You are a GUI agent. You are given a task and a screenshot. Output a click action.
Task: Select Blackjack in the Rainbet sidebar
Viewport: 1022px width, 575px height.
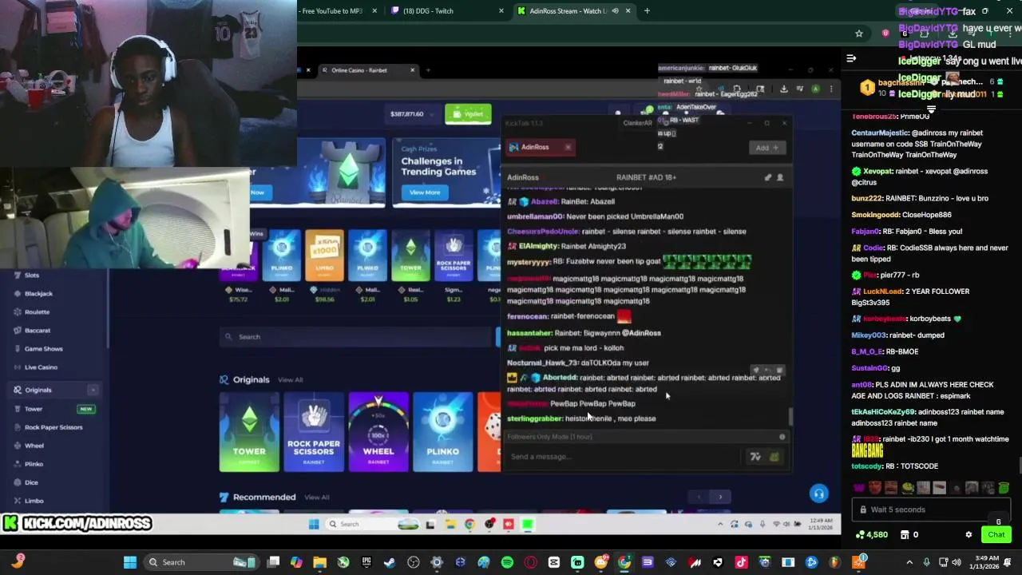click(38, 293)
